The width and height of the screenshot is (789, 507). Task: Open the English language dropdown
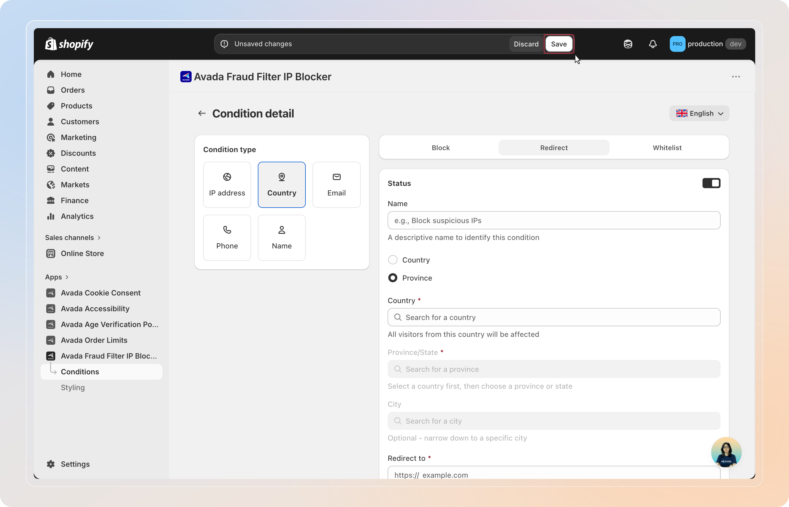(699, 113)
